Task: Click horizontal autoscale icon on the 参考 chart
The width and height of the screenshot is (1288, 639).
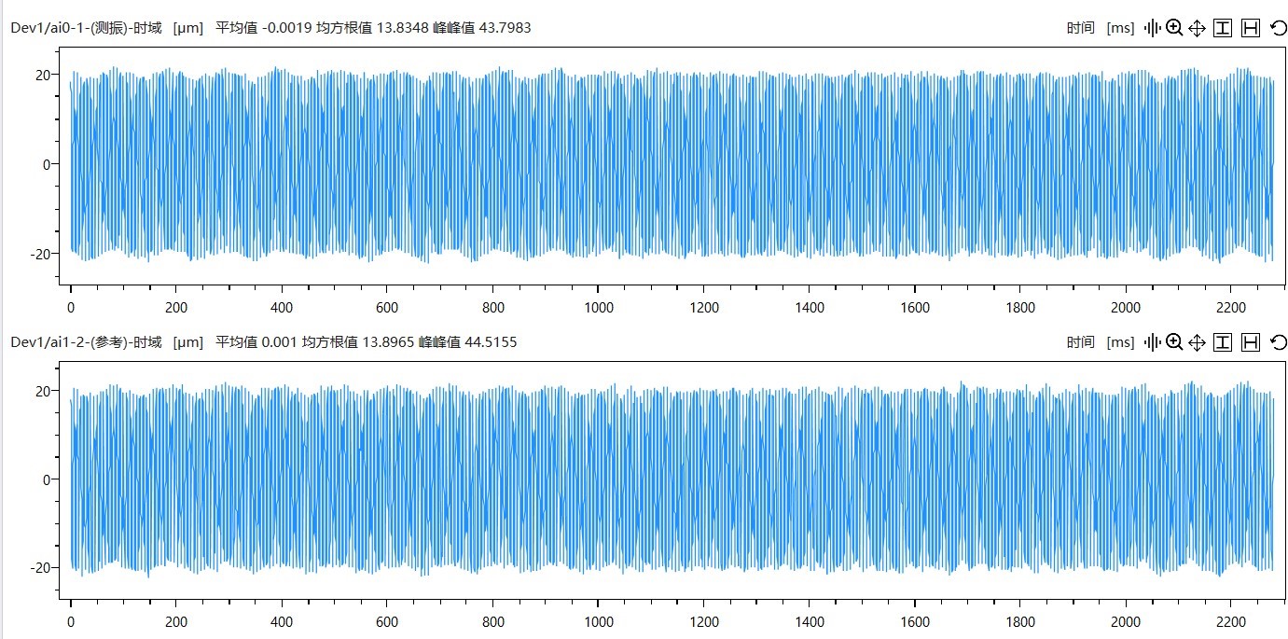Action: coord(1252,342)
